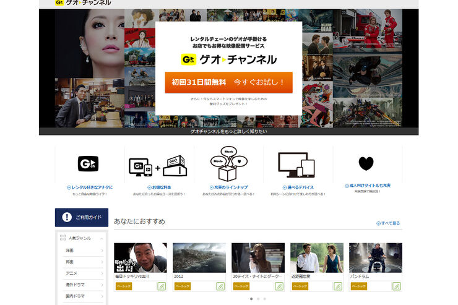The height and width of the screenshot is (305, 458).
Task: Click the ベーシック button under 30デイズ・ナイト2
Action: click(241, 286)
